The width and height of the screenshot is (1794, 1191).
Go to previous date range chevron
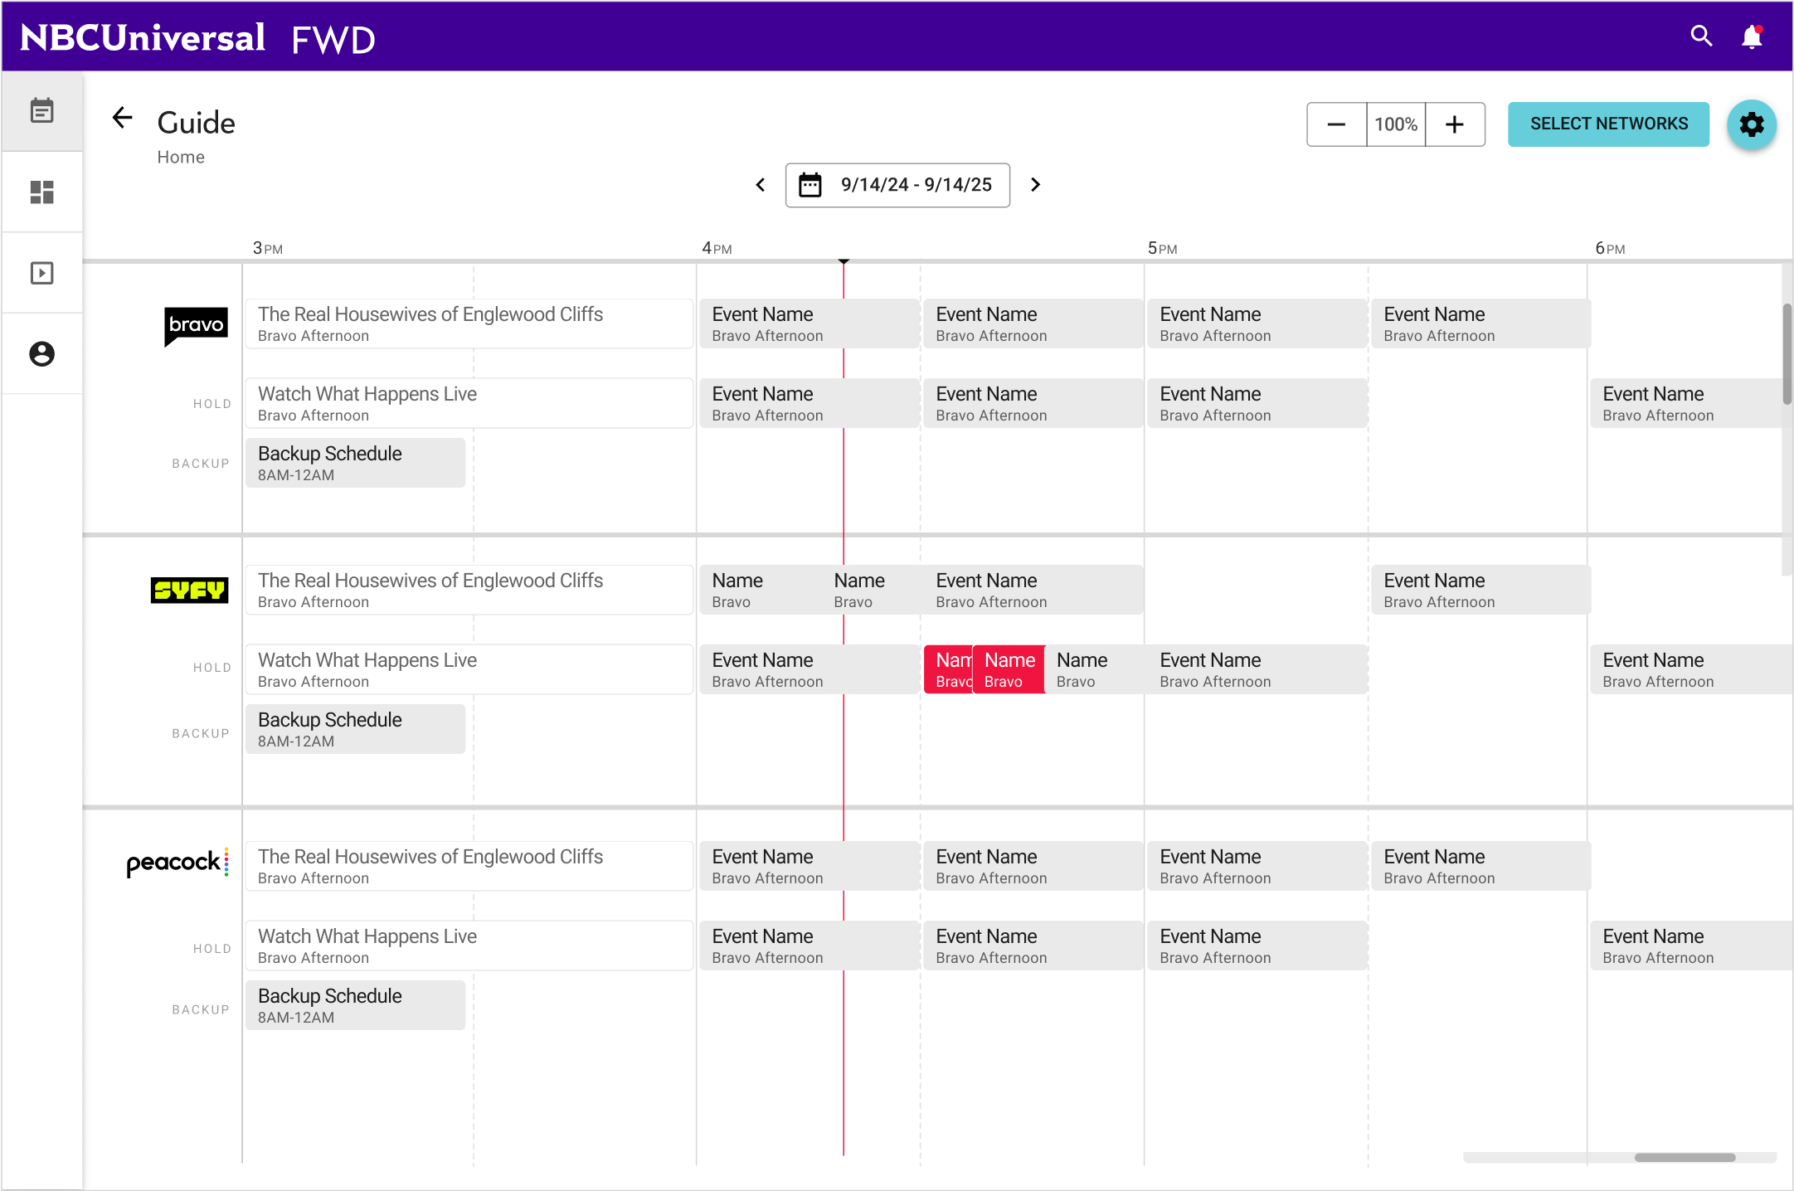[x=761, y=185]
